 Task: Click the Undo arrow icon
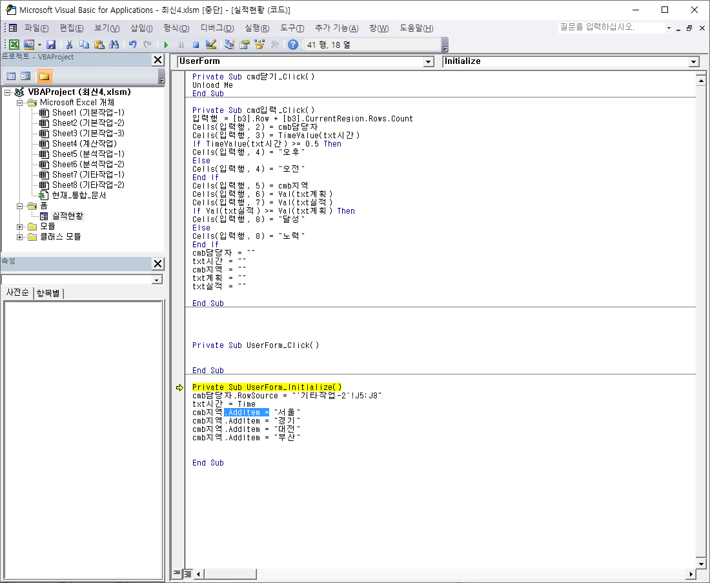click(132, 45)
